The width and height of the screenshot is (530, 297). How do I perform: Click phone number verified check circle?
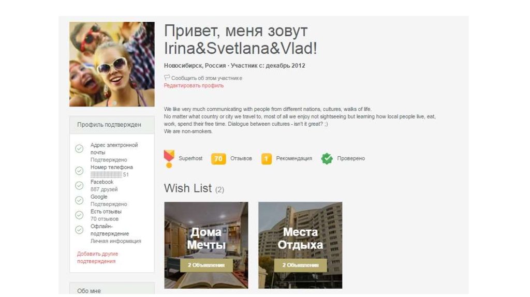click(x=79, y=171)
